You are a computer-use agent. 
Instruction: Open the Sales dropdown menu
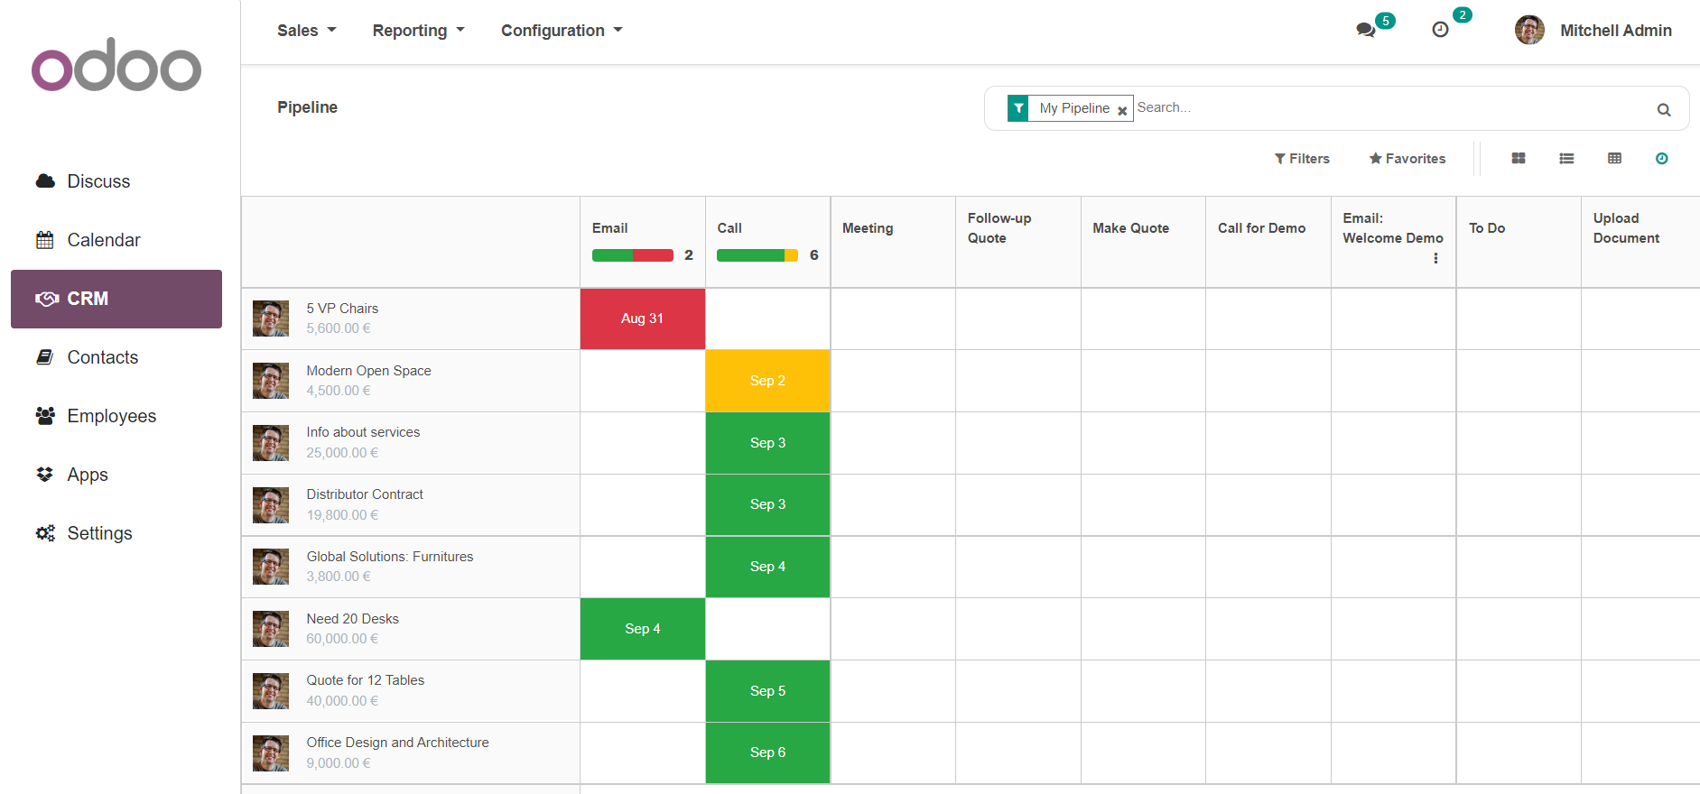(306, 31)
